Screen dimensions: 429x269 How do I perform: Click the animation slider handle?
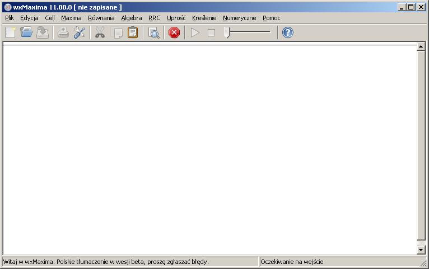[227, 32]
